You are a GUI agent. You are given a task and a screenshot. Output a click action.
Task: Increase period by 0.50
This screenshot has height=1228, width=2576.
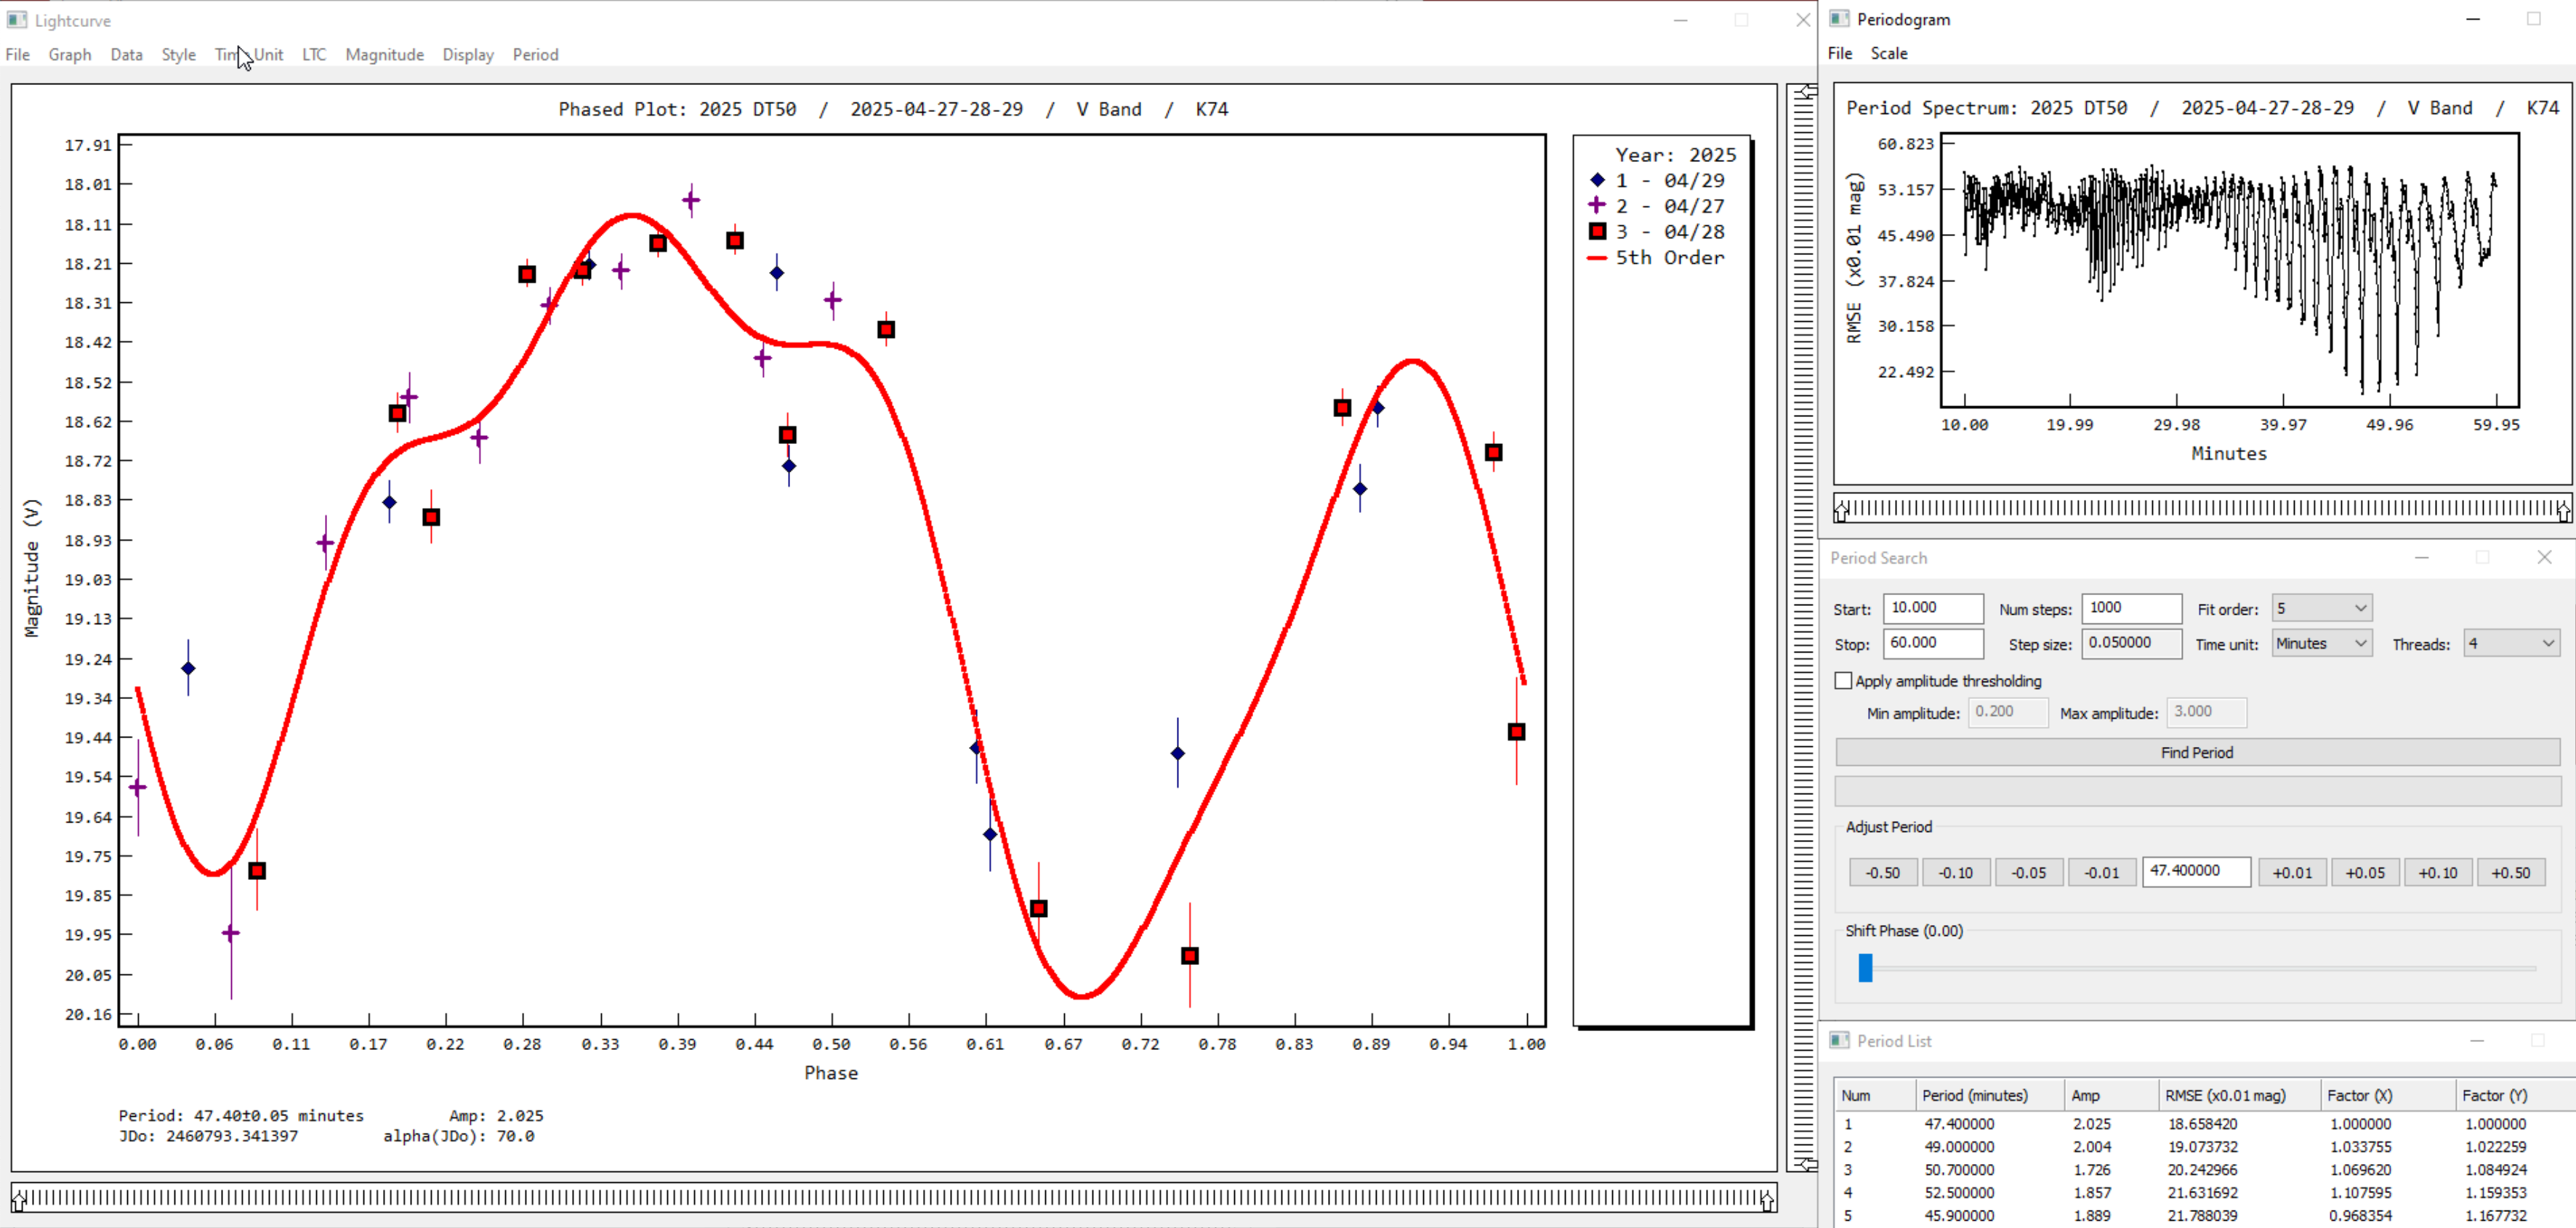point(2511,872)
